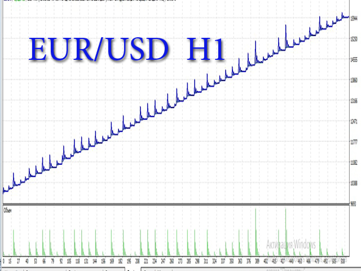Click trade number 182 on horizontal axis
The image size is (361, 271).
[120, 261]
